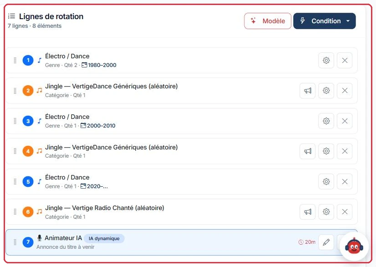This screenshot has height=267, width=376.
Task: Remove line 1 Électro / Dance with X
Action: click(x=345, y=60)
